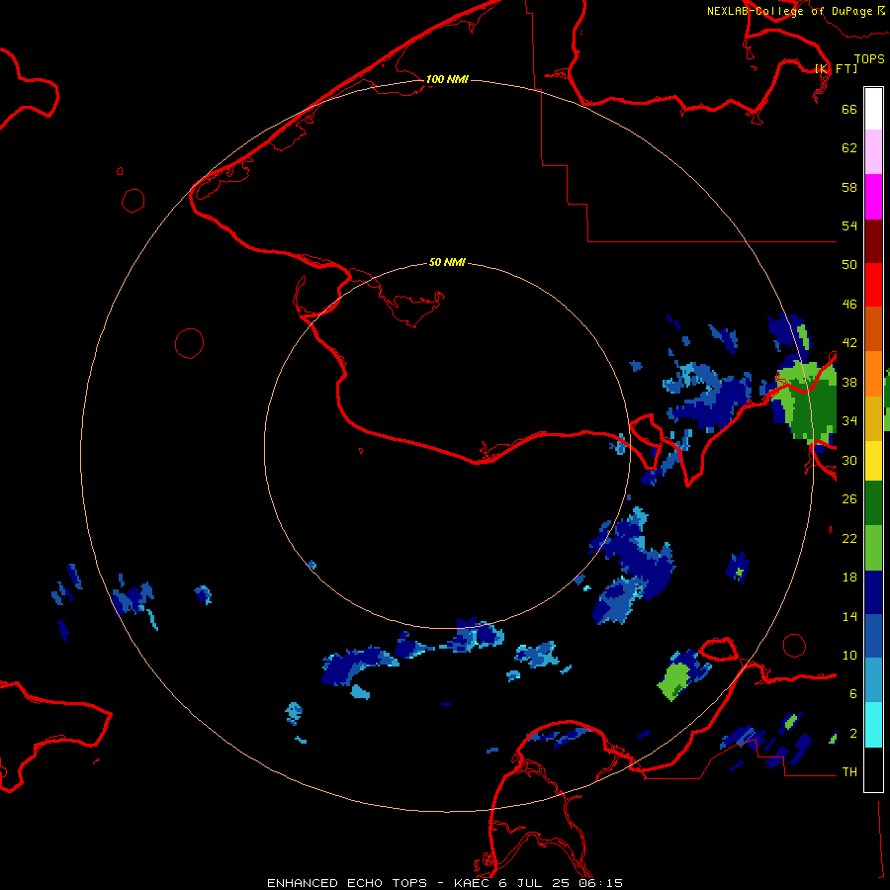
Task: Click the legend value 58
Action: (x=849, y=187)
